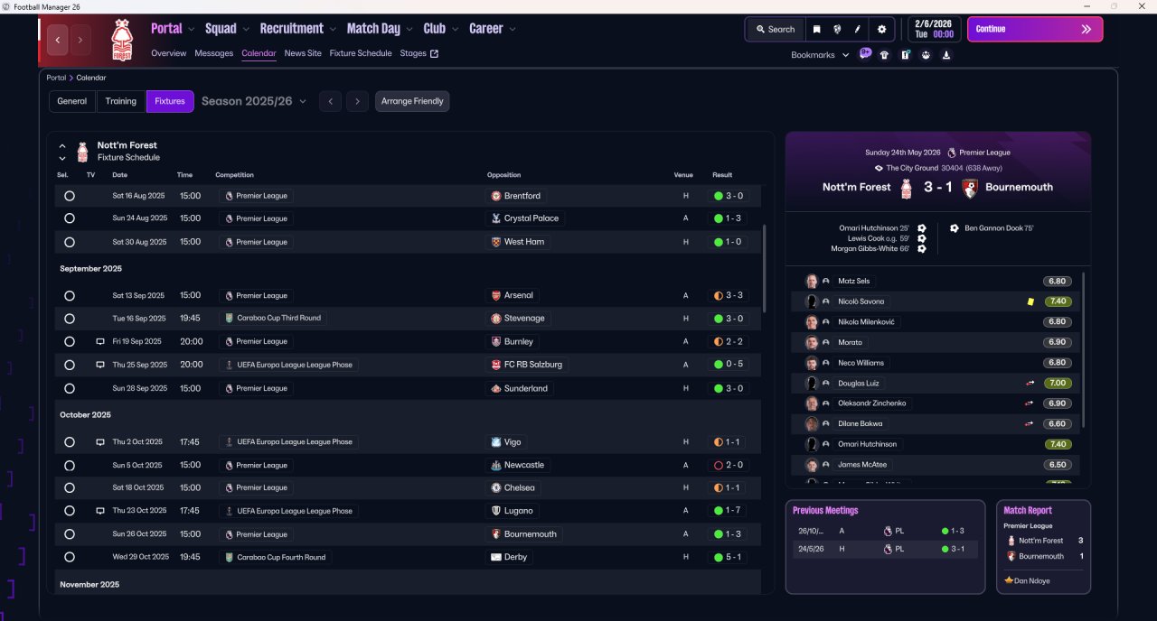Image resolution: width=1157 pixels, height=621 pixels.
Task: Open the Bookmarks dropdown
Action: (x=821, y=55)
